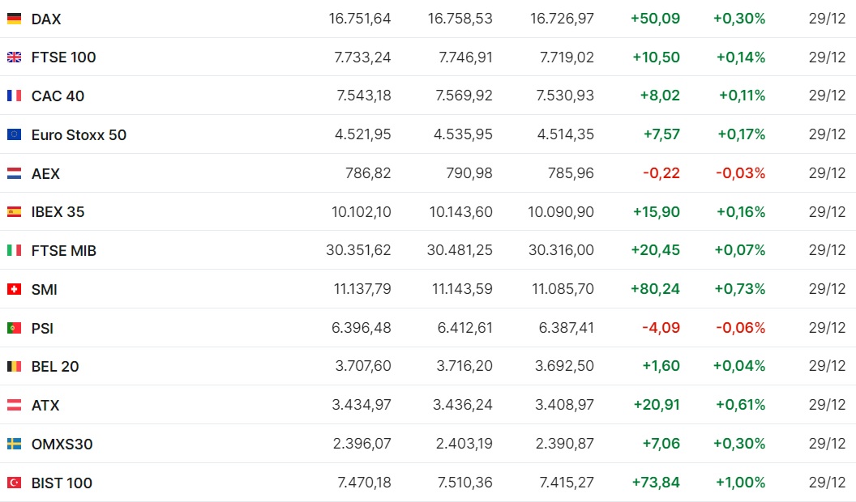Click the Portuguese flag icon beside PSI
Screen dimensions: 856x502
[14, 328]
